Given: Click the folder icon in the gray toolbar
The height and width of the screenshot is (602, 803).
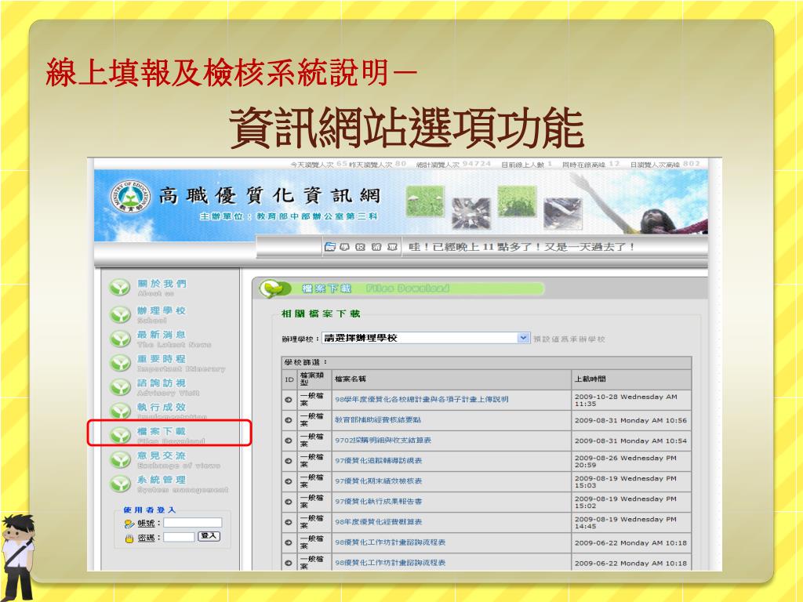Looking at the screenshot, I should click(x=330, y=247).
